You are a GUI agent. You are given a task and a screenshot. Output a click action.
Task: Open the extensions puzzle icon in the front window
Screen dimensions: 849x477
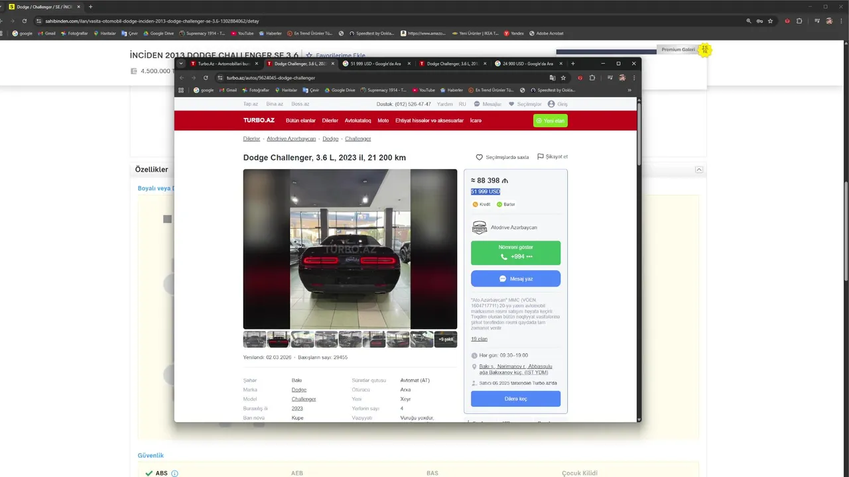[592, 78]
